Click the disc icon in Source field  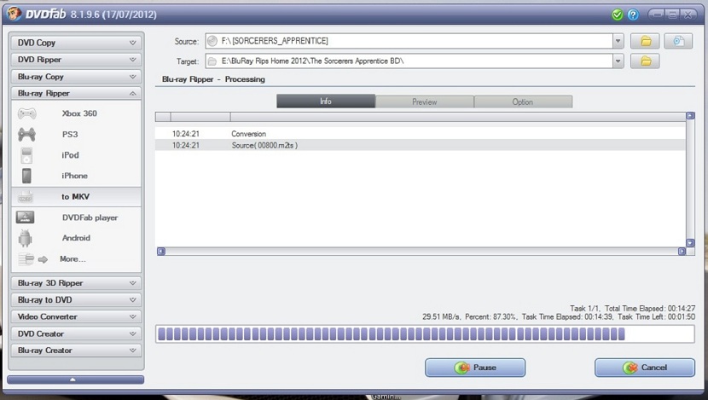(x=212, y=41)
